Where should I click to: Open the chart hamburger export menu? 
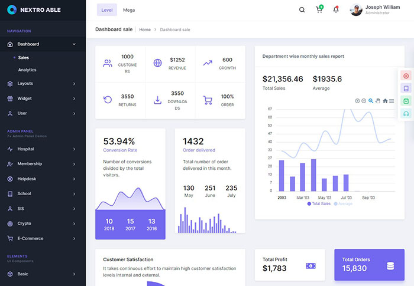(392, 101)
